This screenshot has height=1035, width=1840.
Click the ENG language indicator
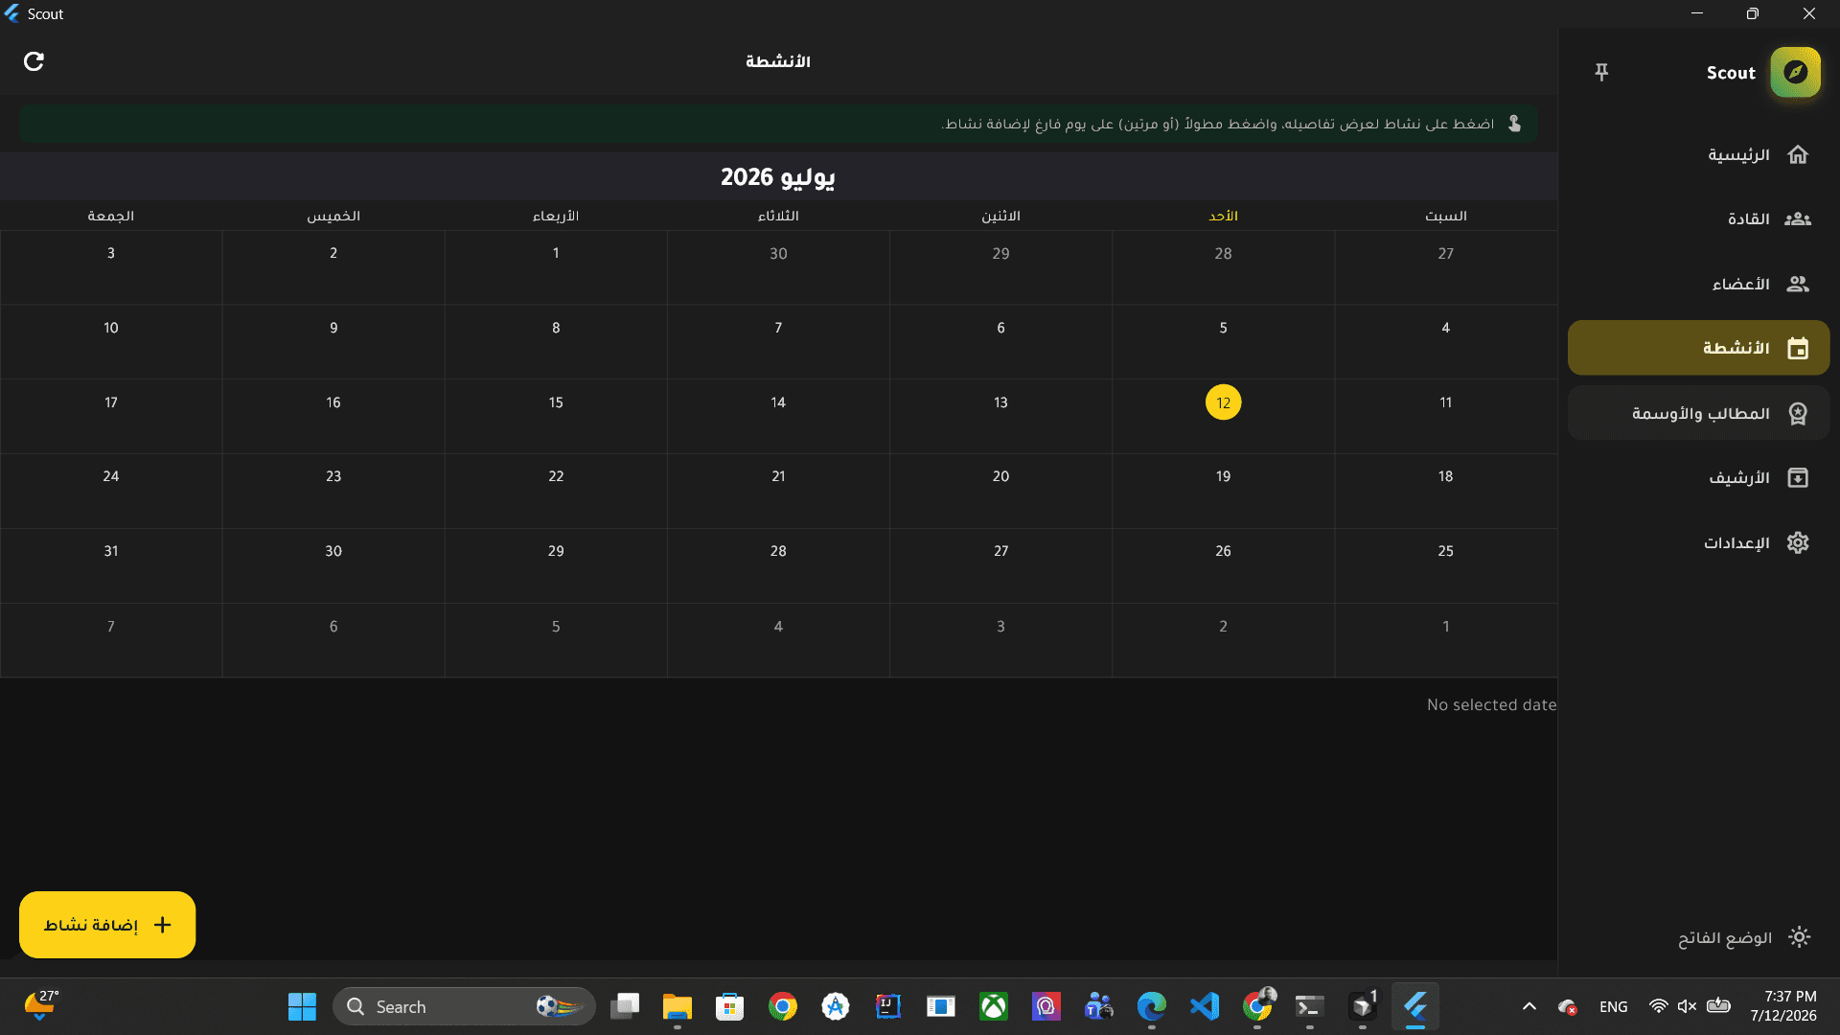tap(1613, 1006)
